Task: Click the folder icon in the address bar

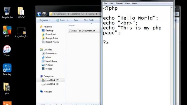Action: click(51, 14)
